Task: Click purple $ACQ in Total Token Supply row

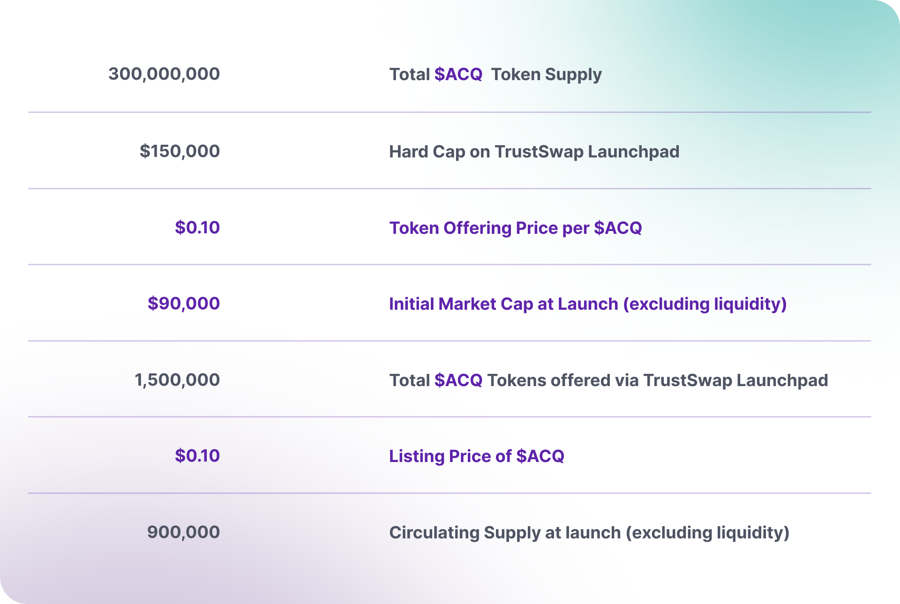Action: tap(458, 75)
